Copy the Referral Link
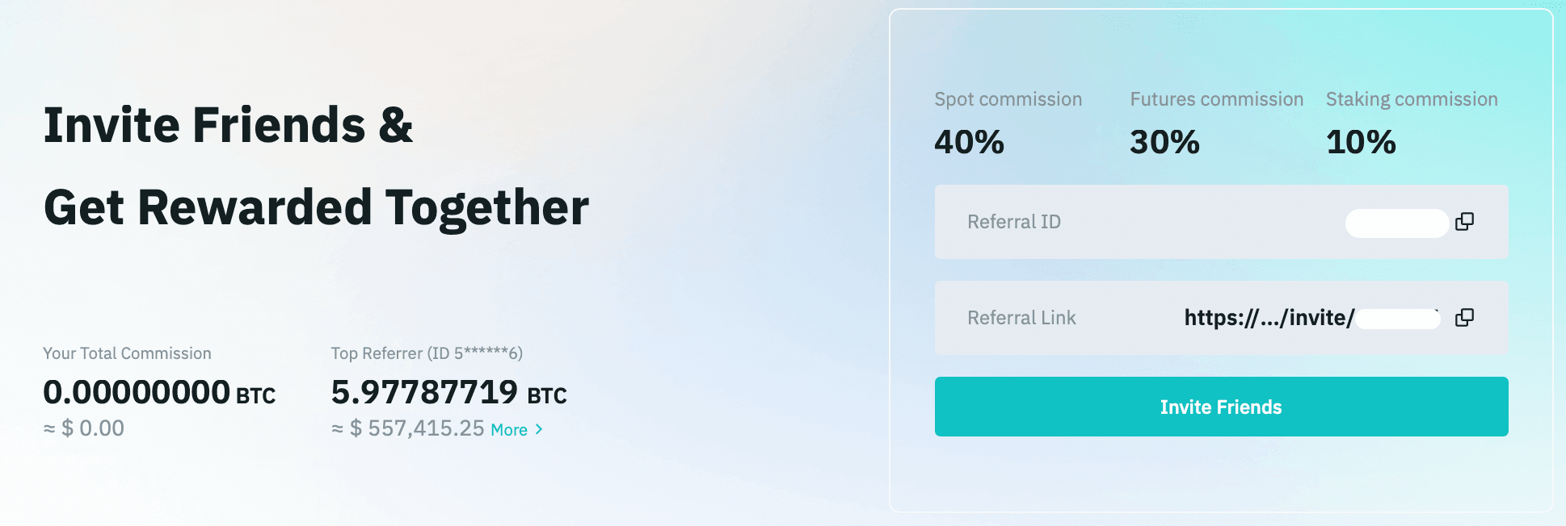Viewport: 1566px width, 526px height. pyautogui.click(x=1464, y=318)
